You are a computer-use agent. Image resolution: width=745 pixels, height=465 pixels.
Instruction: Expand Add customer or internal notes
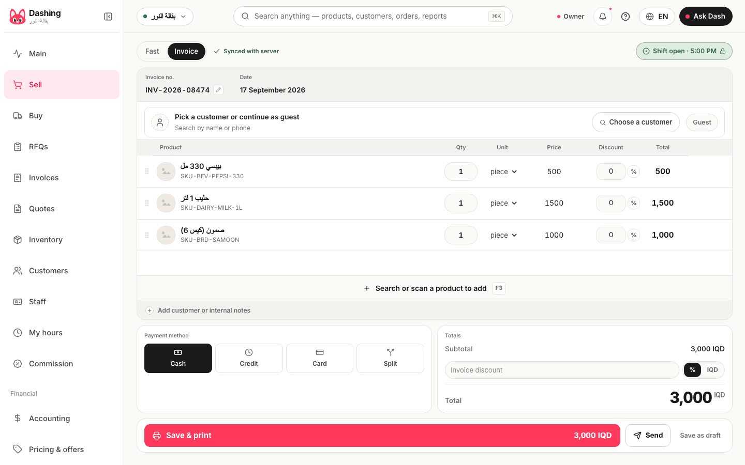coord(198,311)
